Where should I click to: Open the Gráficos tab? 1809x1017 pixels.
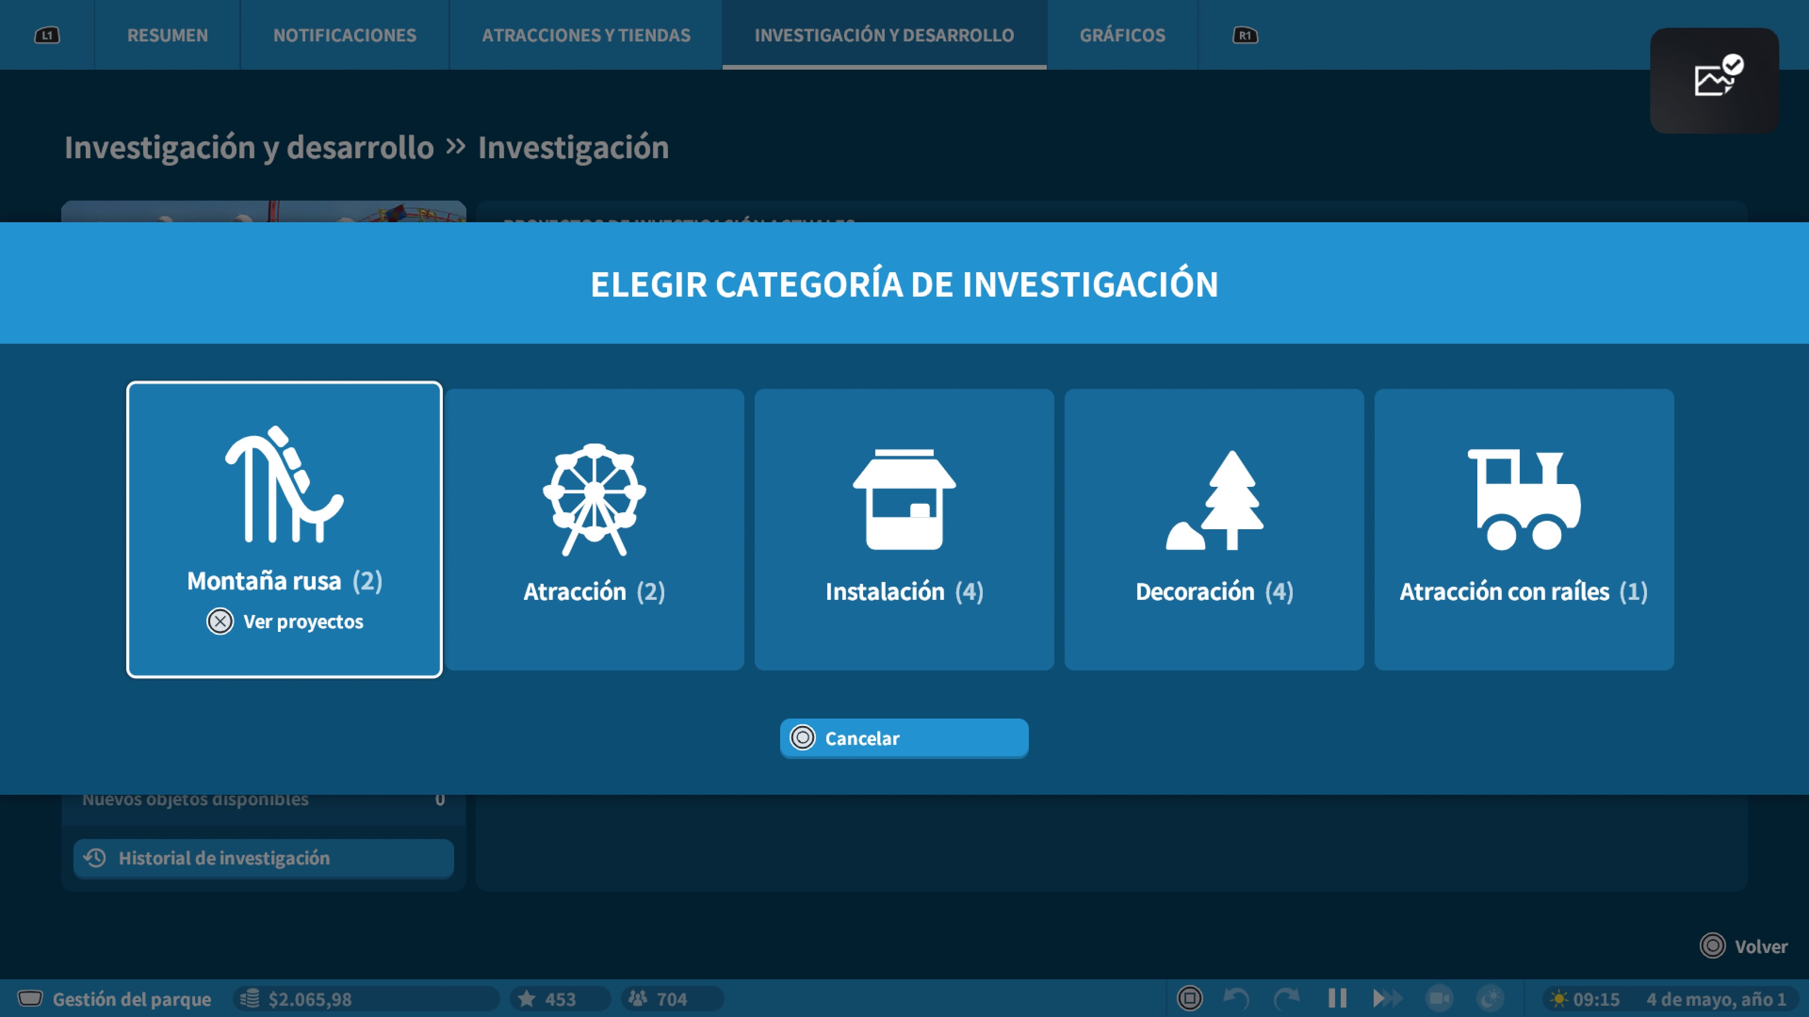[1122, 35]
